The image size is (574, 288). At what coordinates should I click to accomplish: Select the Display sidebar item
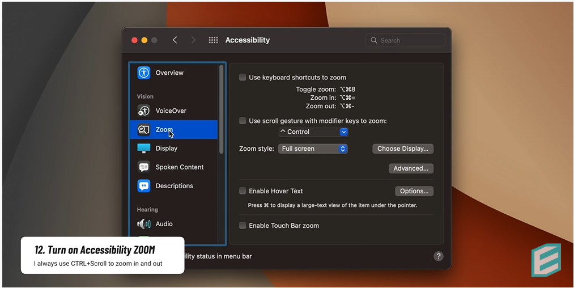pyautogui.click(x=174, y=148)
